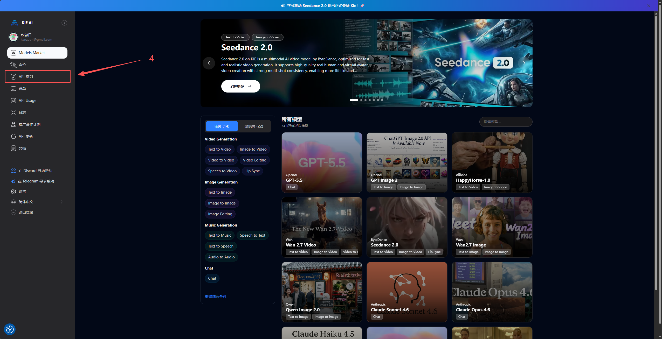
Task: Filter by Image to Image task
Action: [222, 203]
